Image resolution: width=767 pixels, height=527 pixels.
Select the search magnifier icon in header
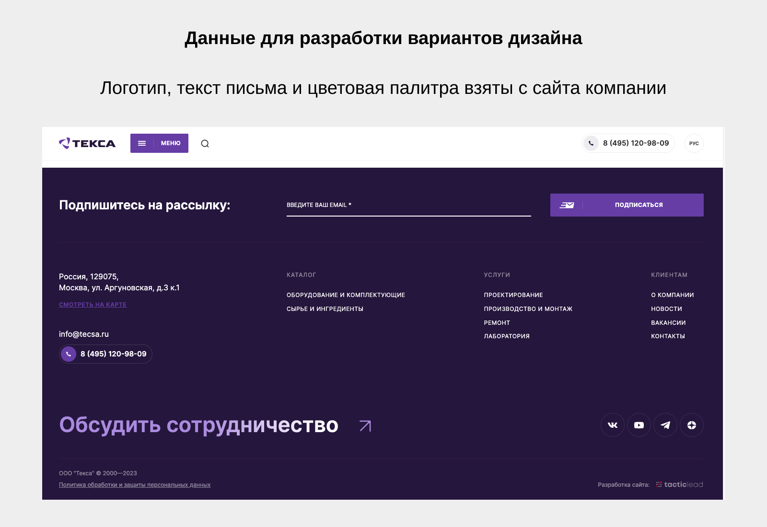205,143
